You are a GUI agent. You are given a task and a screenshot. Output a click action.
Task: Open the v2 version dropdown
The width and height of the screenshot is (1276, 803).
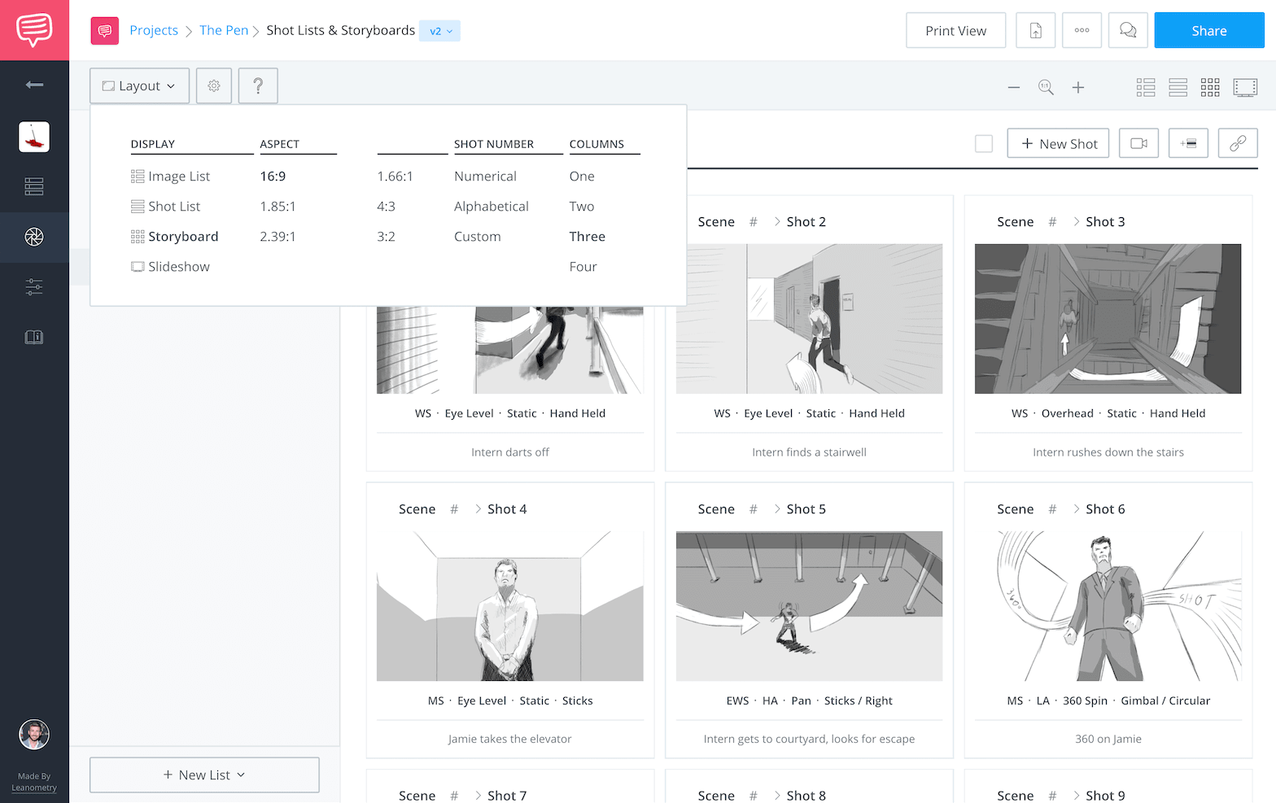[x=440, y=31]
